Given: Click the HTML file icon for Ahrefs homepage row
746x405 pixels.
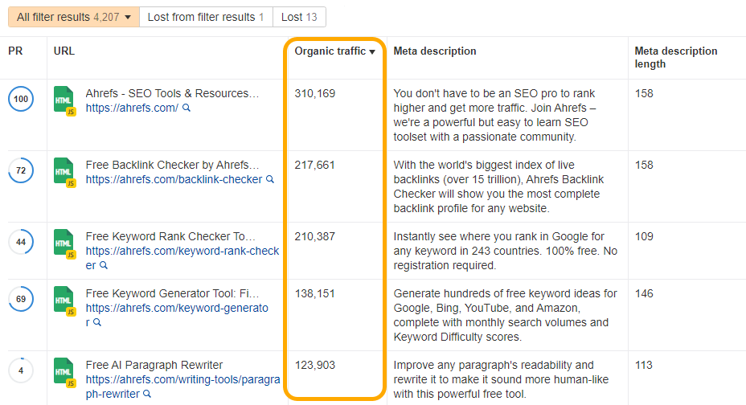Looking at the screenshot, I should tap(64, 100).
